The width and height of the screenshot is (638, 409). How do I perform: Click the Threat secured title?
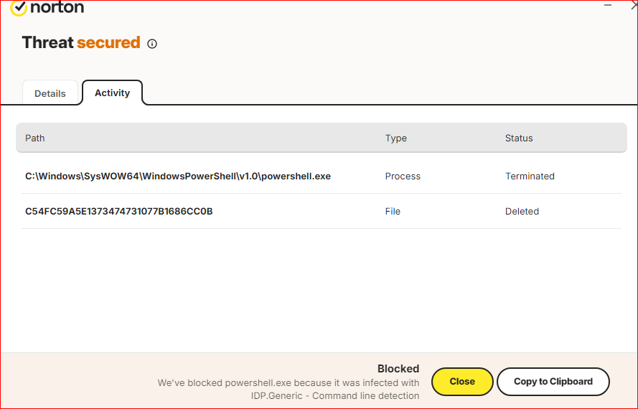pos(81,42)
